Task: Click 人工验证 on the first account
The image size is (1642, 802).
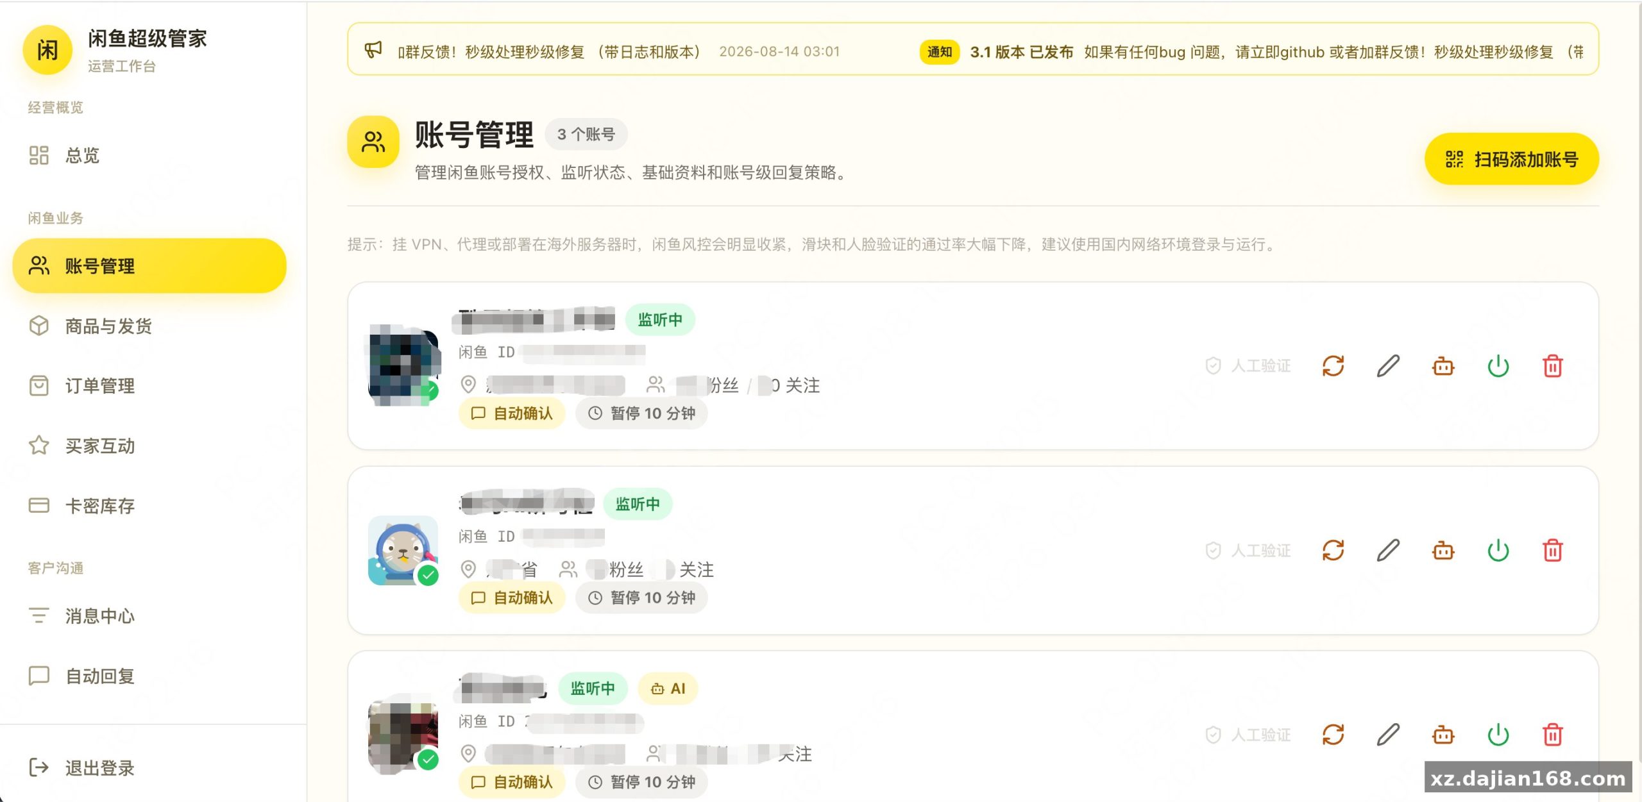Action: pyautogui.click(x=1248, y=366)
